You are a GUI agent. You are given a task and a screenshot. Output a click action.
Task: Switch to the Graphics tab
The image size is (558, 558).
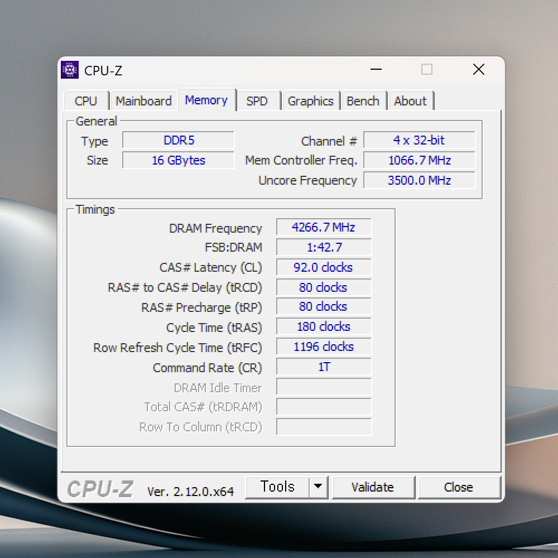click(311, 101)
